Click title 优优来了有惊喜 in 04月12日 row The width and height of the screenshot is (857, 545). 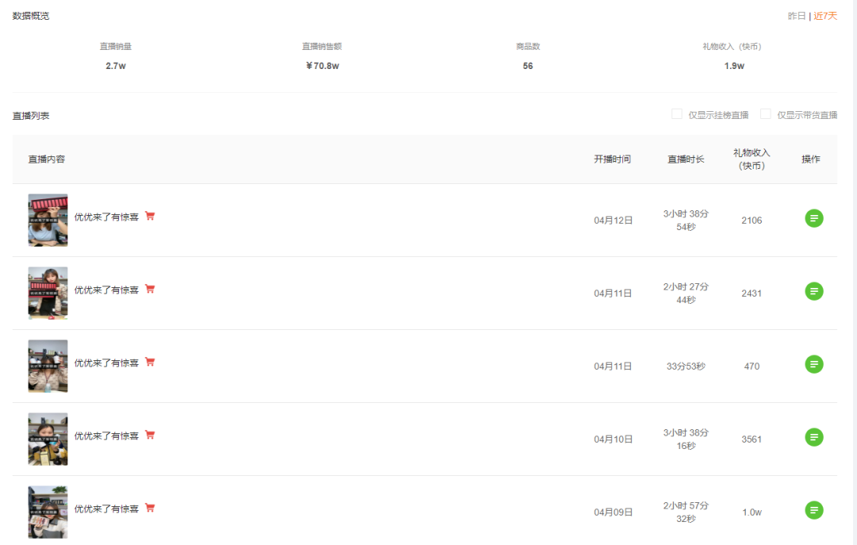(106, 217)
